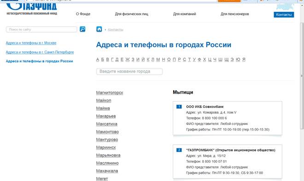Filter cities by letter О

point(169,60)
